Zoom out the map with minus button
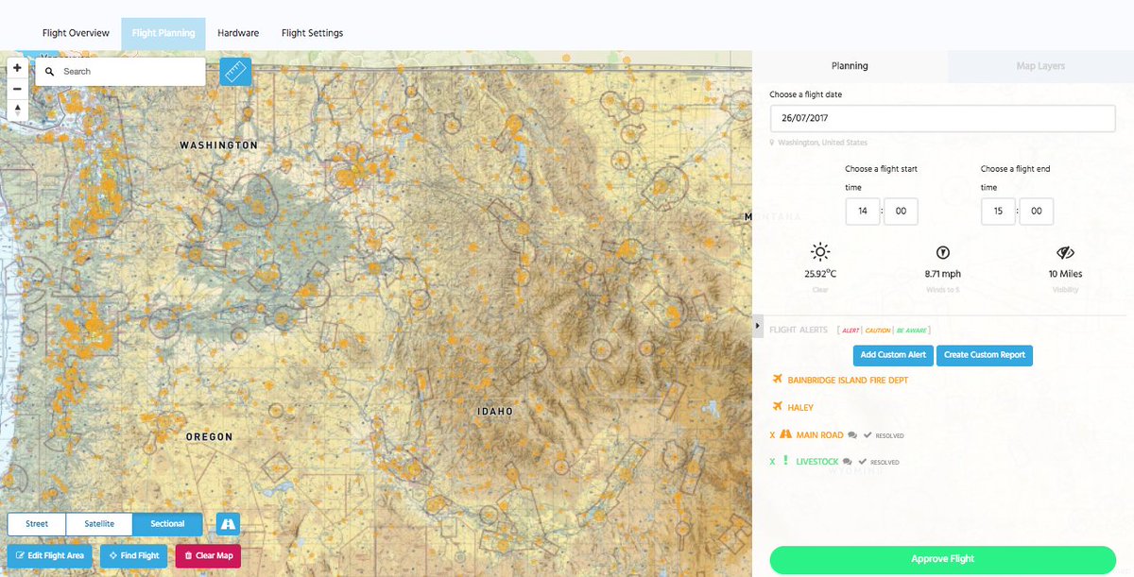The width and height of the screenshot is (1134, 577). point(17,89)
